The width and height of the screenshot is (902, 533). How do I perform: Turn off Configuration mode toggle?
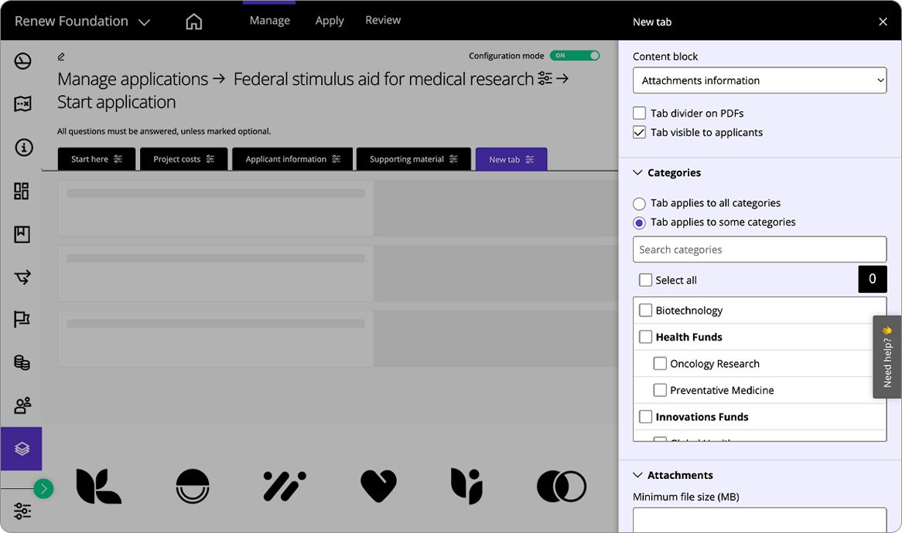coord(574,56)
